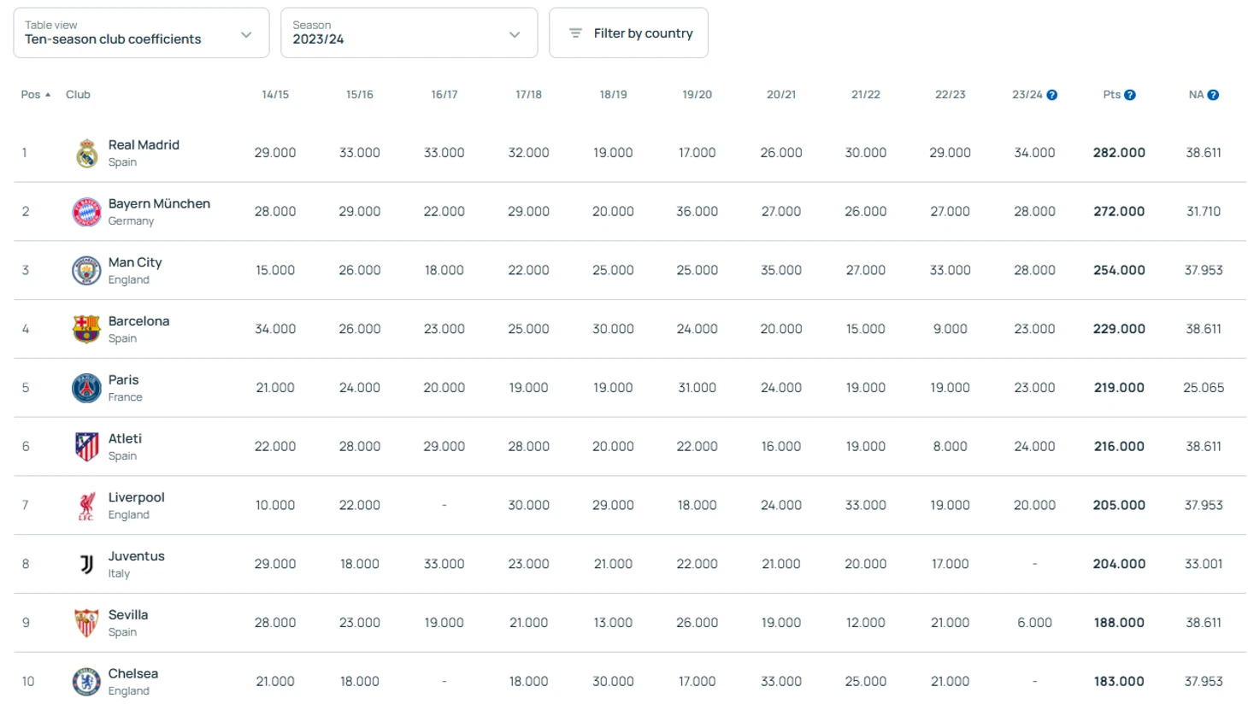Click the Real Madrid club crest
This screenshot has height=710, width=1248.
pos(86,153)
